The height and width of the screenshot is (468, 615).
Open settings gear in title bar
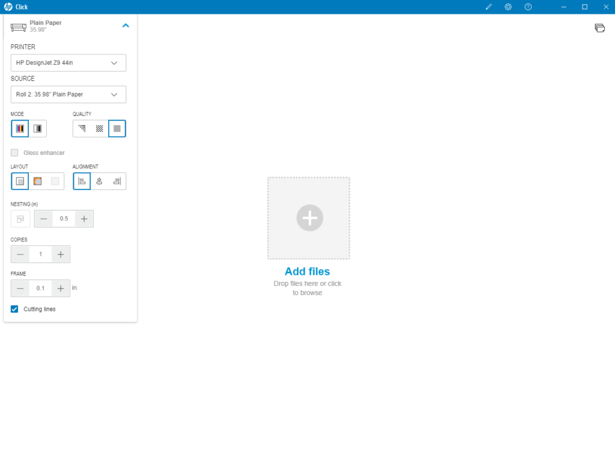[x=508, y=7]
